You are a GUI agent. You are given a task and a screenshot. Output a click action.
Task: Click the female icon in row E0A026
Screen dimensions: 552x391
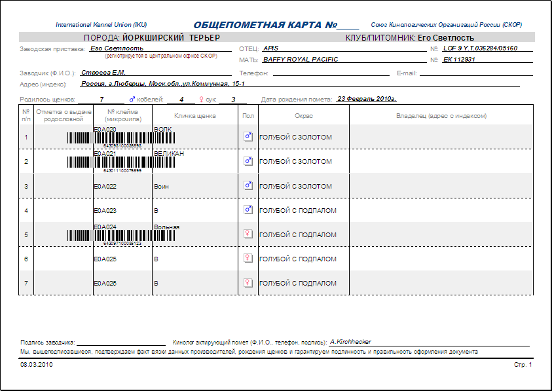tap(248, 282)
